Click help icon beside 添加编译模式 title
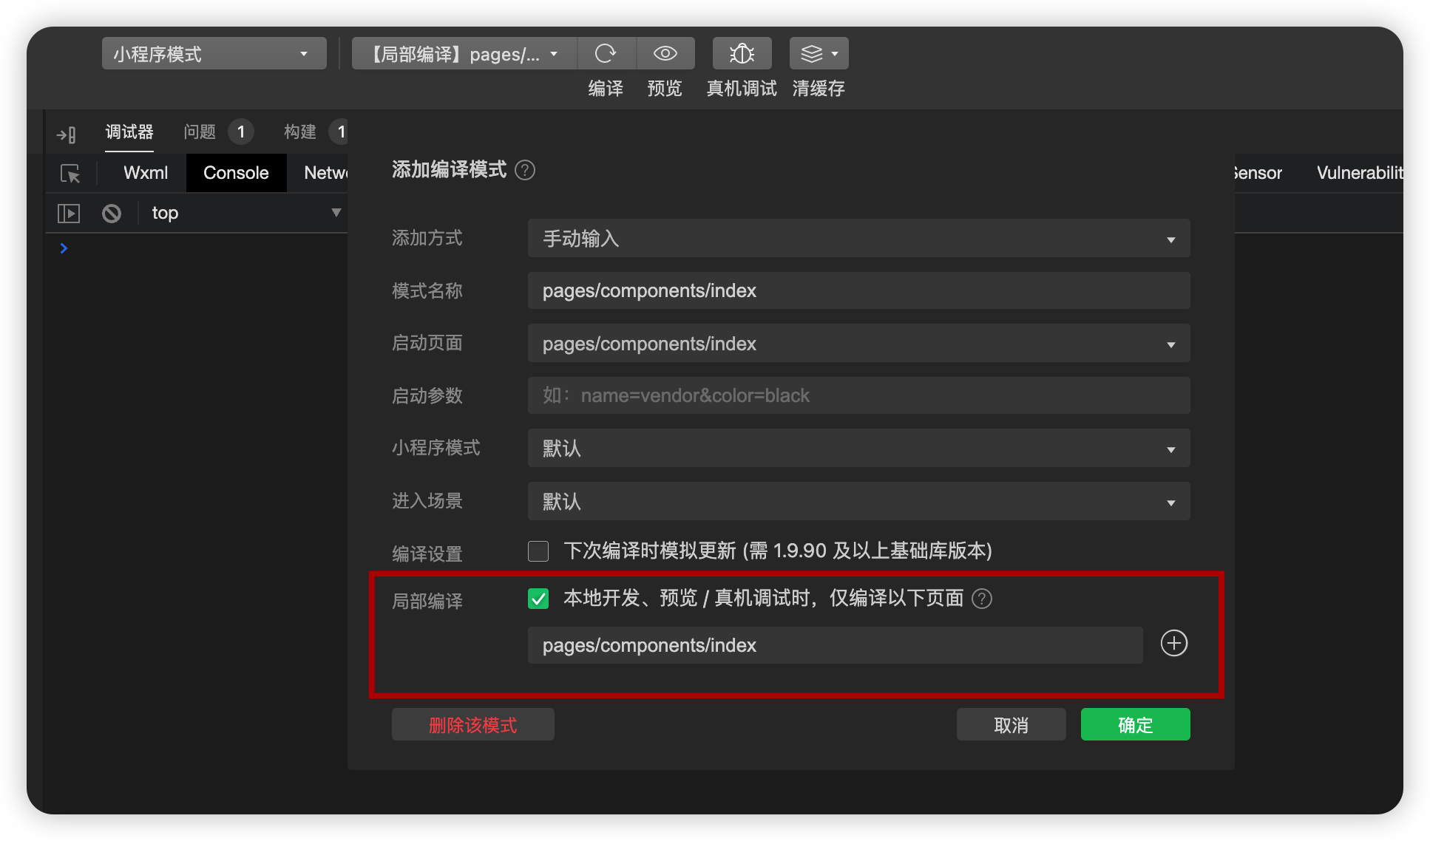Image resolution: width=1430 pixels, height=841 pixels. (x=525, y=170)
